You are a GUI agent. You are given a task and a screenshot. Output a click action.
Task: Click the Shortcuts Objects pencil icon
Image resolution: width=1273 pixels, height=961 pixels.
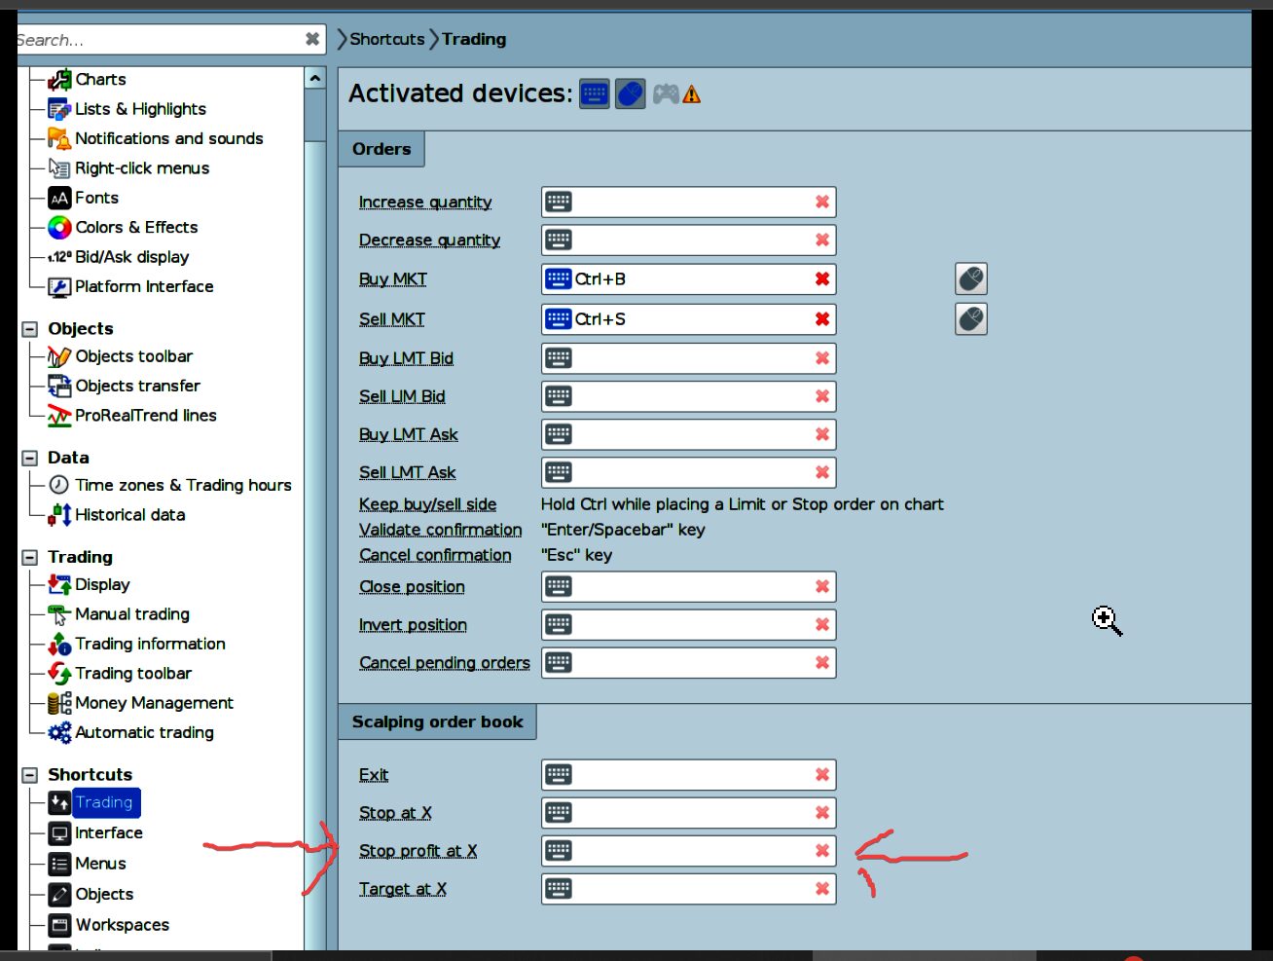(59, 894)
